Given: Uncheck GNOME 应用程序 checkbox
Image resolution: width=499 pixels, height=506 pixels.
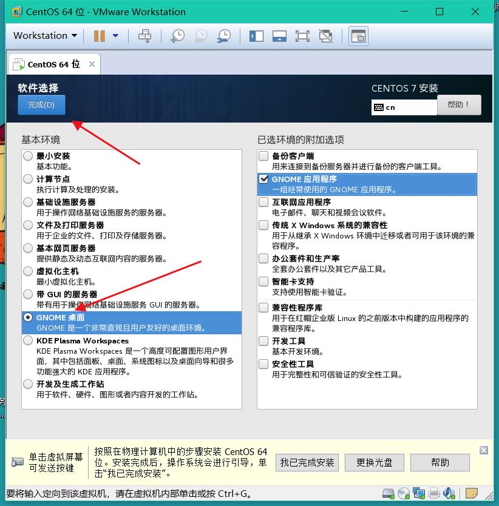Looking at the screenshot, I should 263,179.
